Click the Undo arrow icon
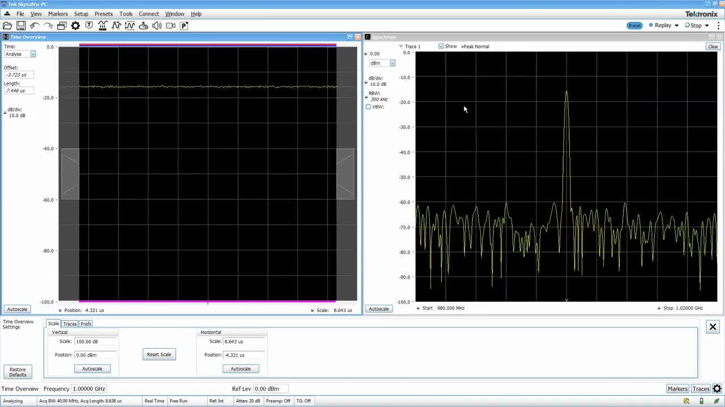 coord(34,25)
